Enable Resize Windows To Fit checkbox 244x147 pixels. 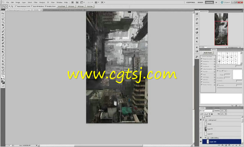click(16, 6)
